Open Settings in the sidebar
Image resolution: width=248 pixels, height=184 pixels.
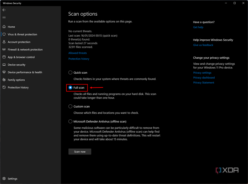(x=13, y=179)
